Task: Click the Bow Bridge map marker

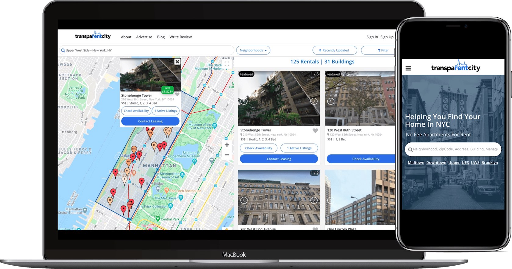Action: [158, 189]
